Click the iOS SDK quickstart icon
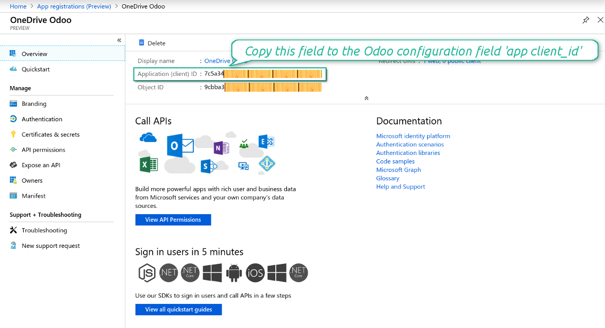The height and width of the screenshot is (328, 605). 255,273
